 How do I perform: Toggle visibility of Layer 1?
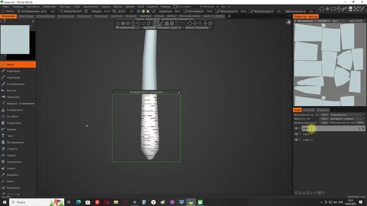(296, 134)
